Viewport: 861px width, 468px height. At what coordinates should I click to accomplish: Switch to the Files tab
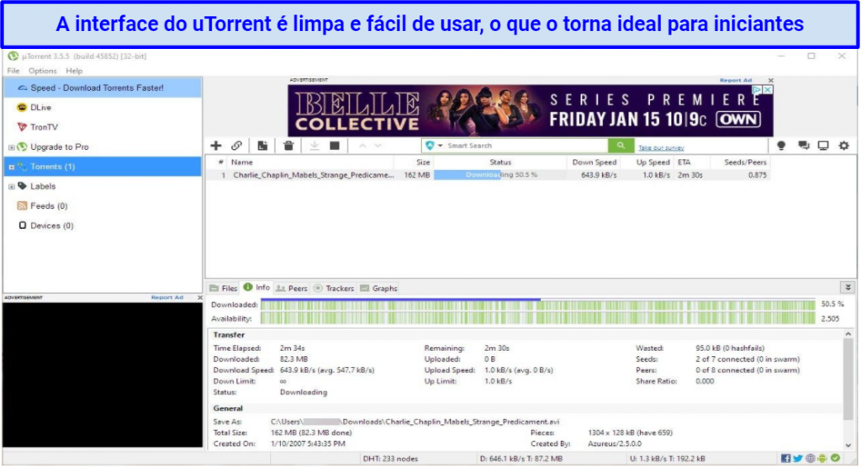pyautogui.click(x=224, y=289)
